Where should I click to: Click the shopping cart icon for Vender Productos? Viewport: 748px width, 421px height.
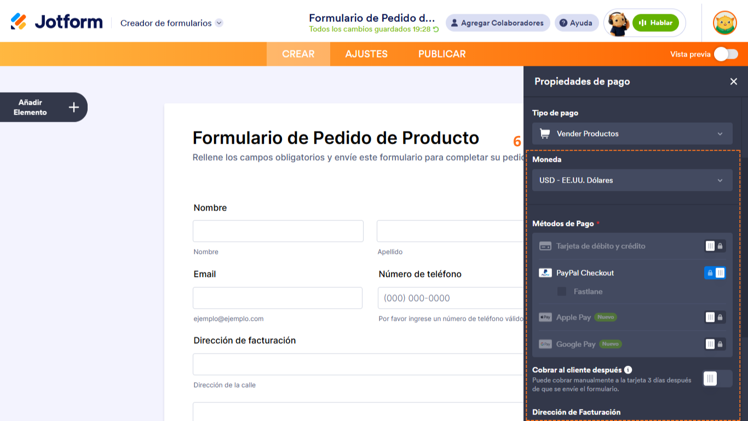coord(545,134)
